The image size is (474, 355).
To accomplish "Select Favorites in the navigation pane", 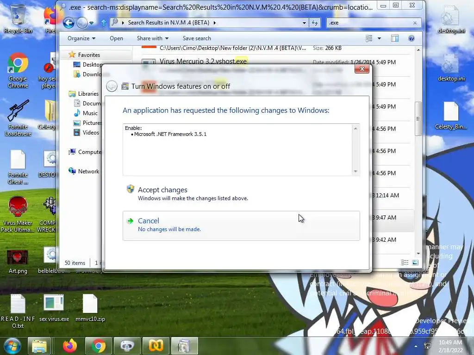I will pyautogui.click(x=88, y=55).
